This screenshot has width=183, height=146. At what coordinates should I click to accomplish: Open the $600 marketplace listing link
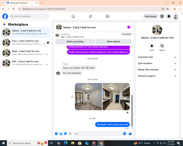pos(72,37)
